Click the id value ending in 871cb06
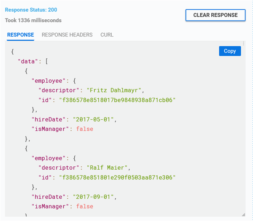This screenshot has width=253, height=221. click(x=117, y=100)
